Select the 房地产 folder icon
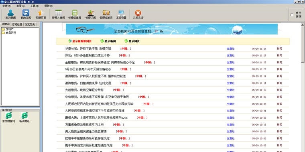 coord(3,29)
